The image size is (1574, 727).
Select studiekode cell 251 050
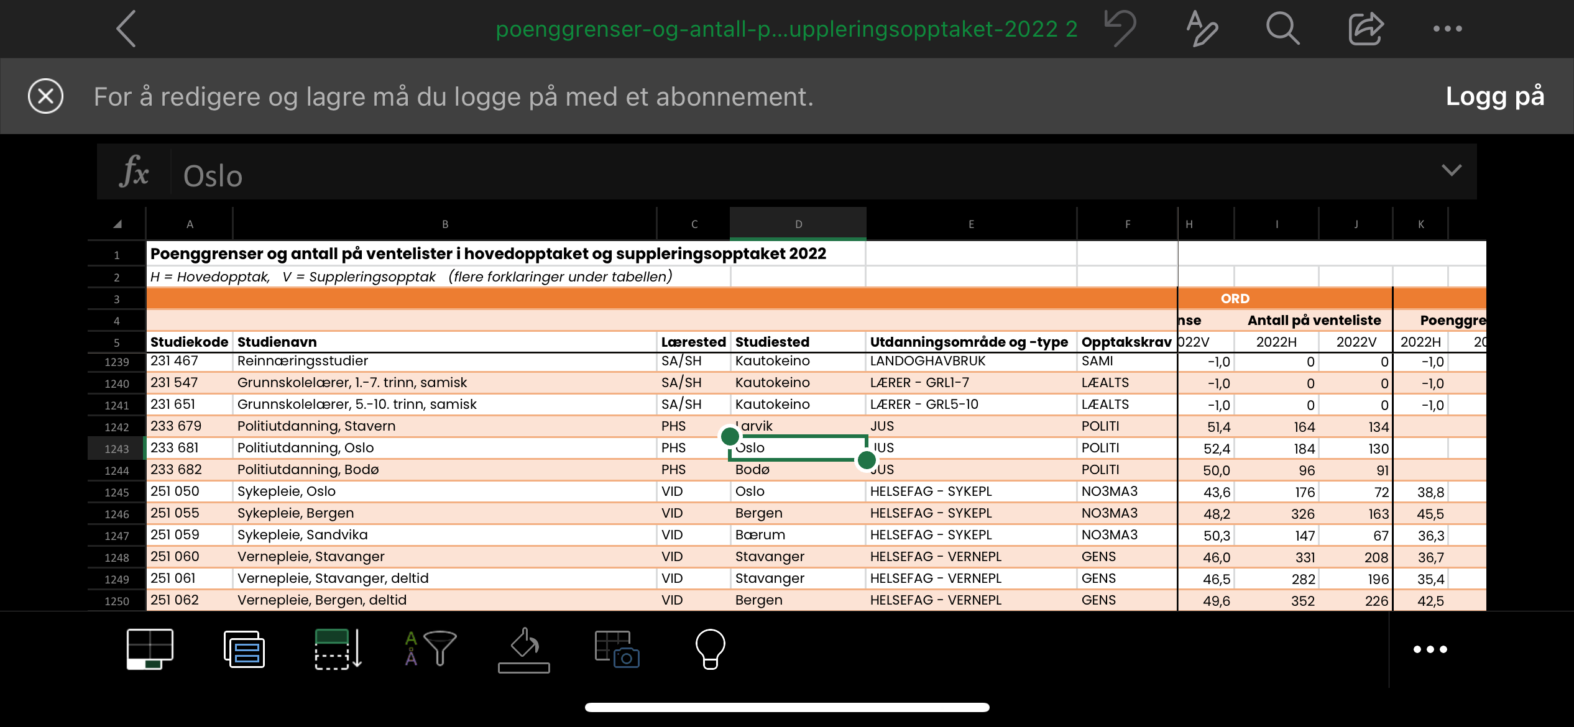190,492
